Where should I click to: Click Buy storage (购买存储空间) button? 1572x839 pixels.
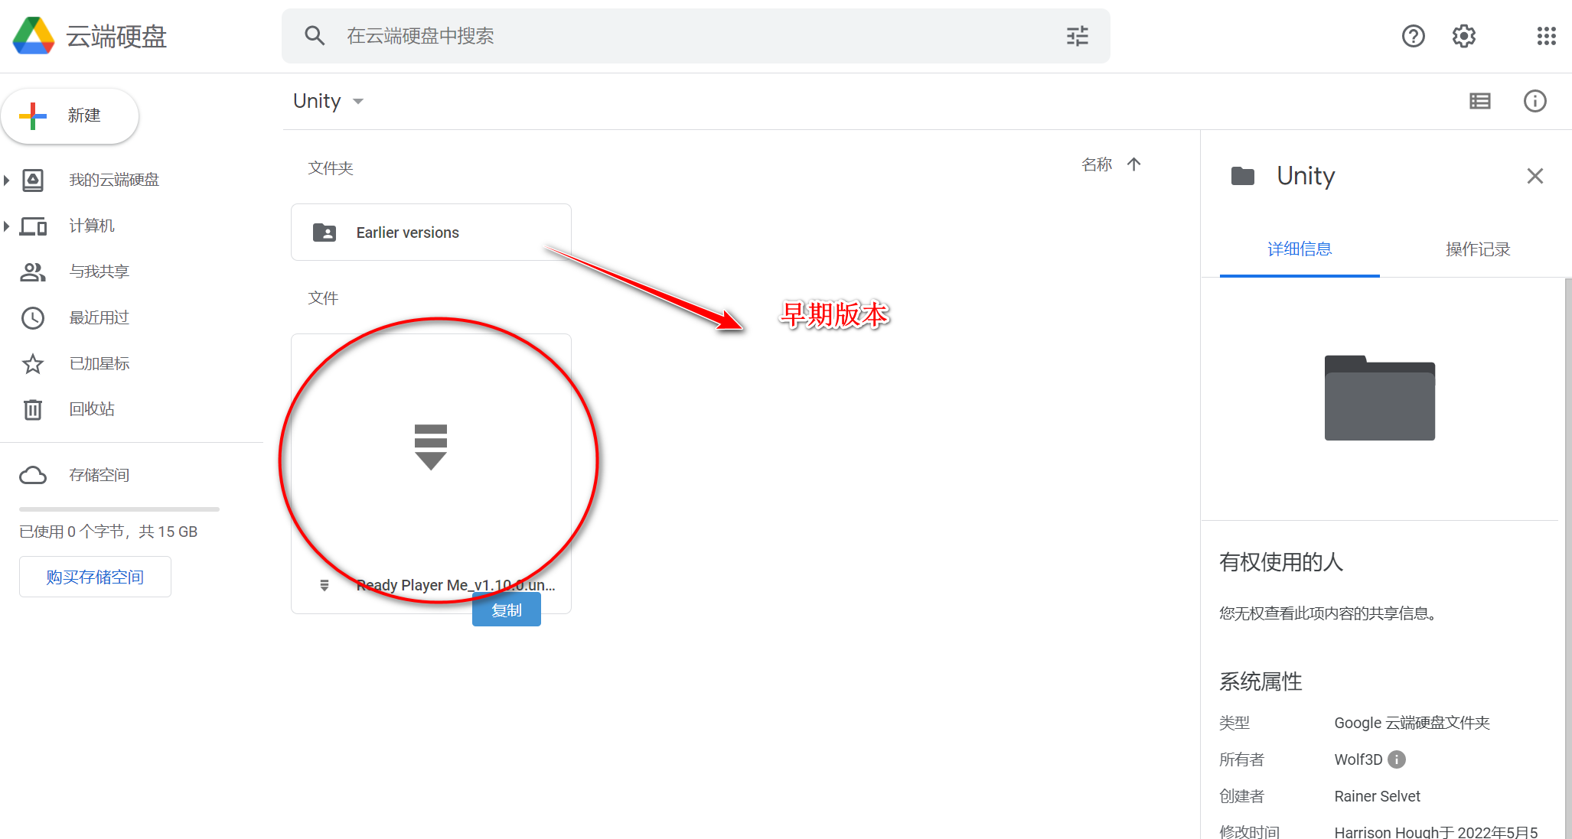coord(95,577)
